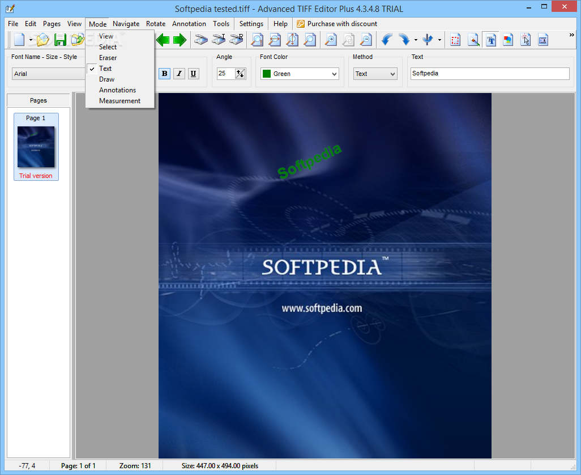Image resolution: width=581 pixels, height=475 pixels.
Task: Activate the annotations pointer mode icon
Action: pyautogui.click(x=526, y=40)
